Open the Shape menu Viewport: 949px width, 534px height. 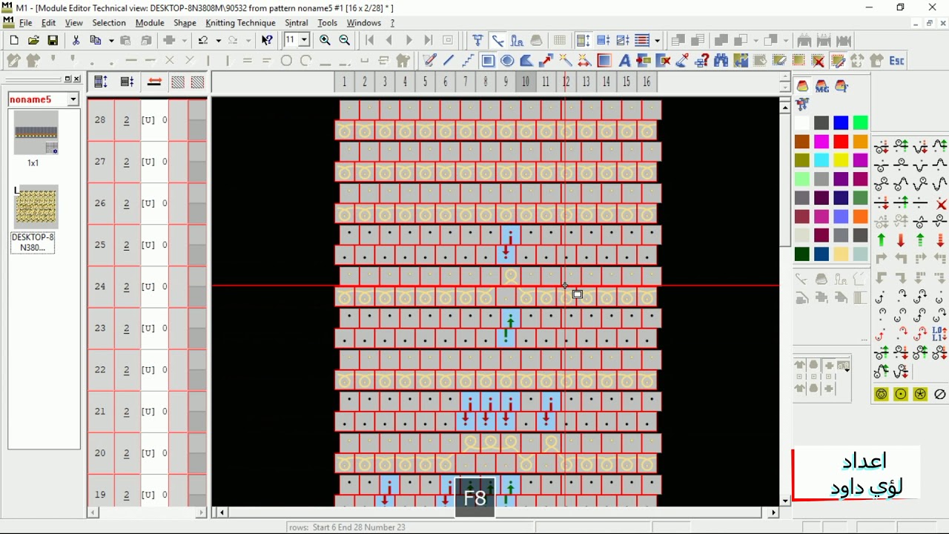click(x=185, y=23)
